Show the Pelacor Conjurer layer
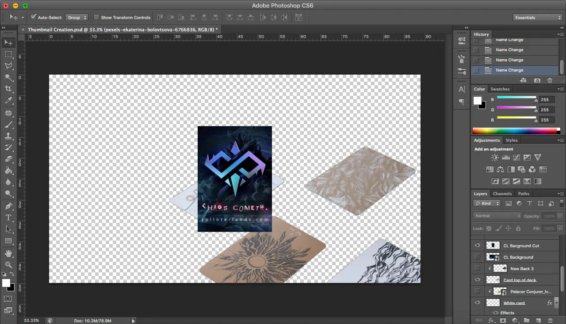Image resolution: width=566 pixels, height=324 pixels. point(477,291)
